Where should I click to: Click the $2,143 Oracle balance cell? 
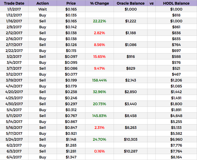tap(131, 80)
